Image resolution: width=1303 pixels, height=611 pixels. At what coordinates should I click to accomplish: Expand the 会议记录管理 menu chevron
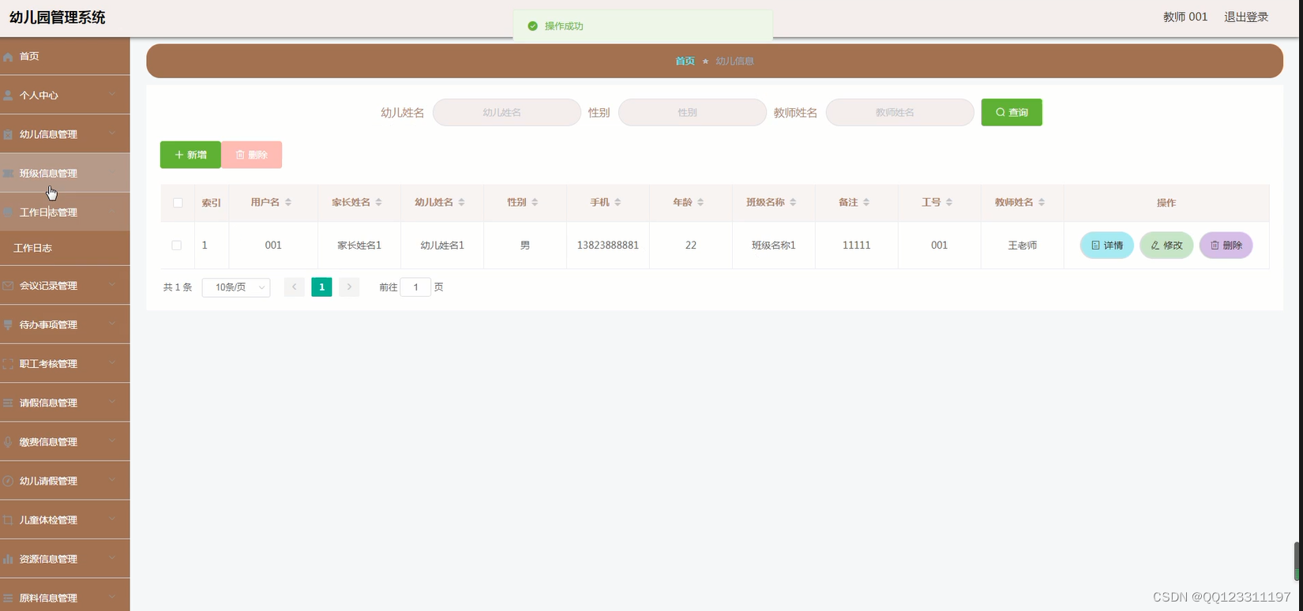click(x=112, y=285)
